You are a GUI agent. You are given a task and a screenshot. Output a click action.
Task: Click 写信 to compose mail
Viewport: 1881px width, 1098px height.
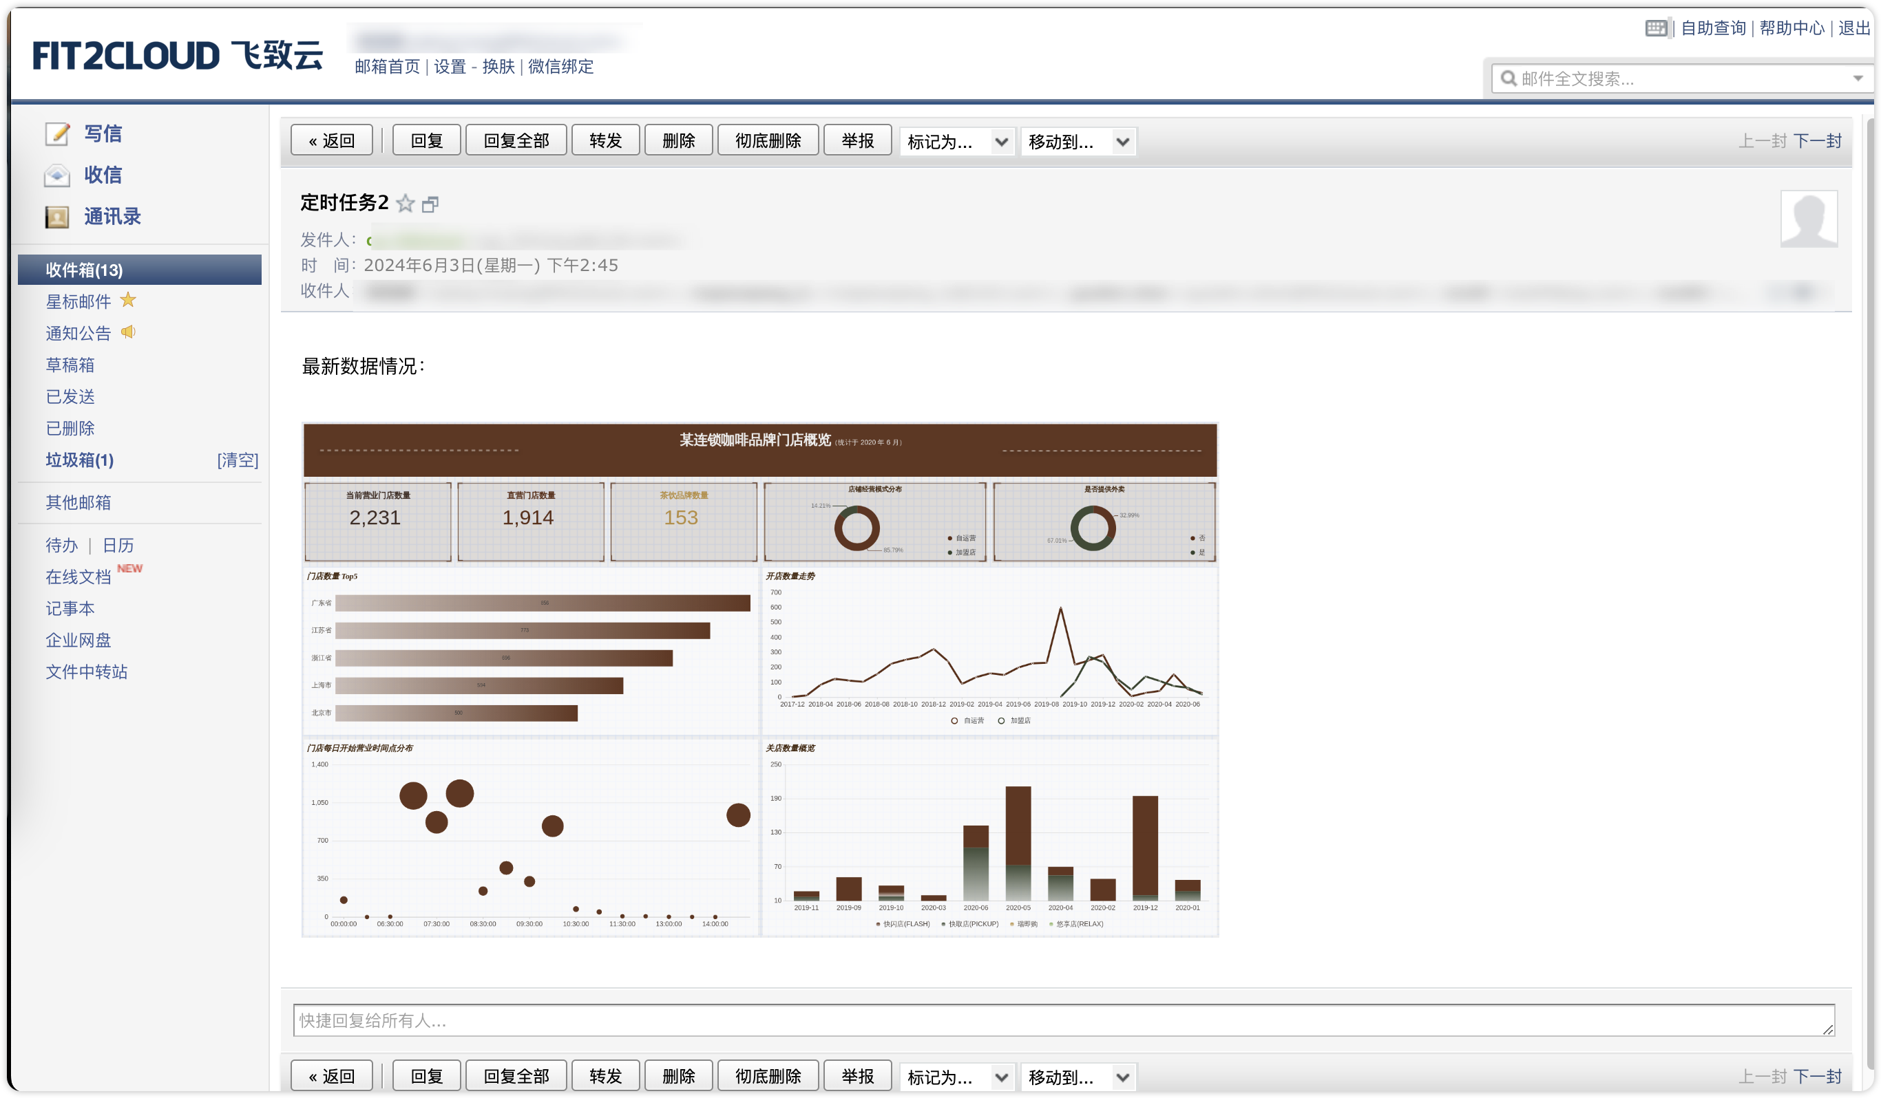point(103,133)
